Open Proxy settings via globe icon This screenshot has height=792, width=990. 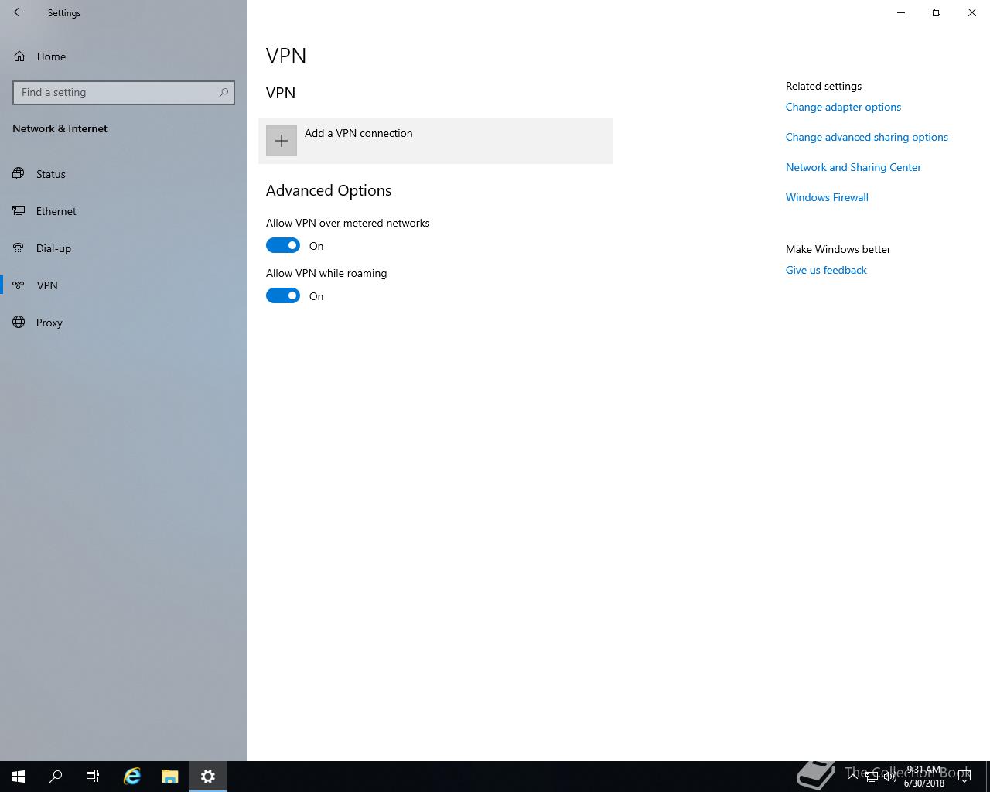click(19, 323)
